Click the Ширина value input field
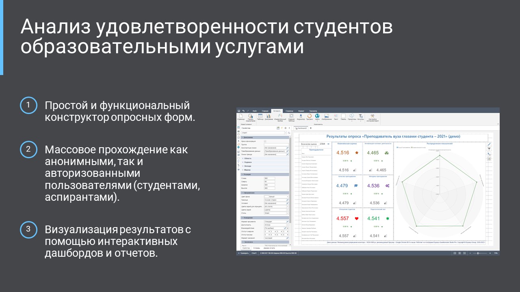Screen dimensions: 520x292 tap(269, 185)
